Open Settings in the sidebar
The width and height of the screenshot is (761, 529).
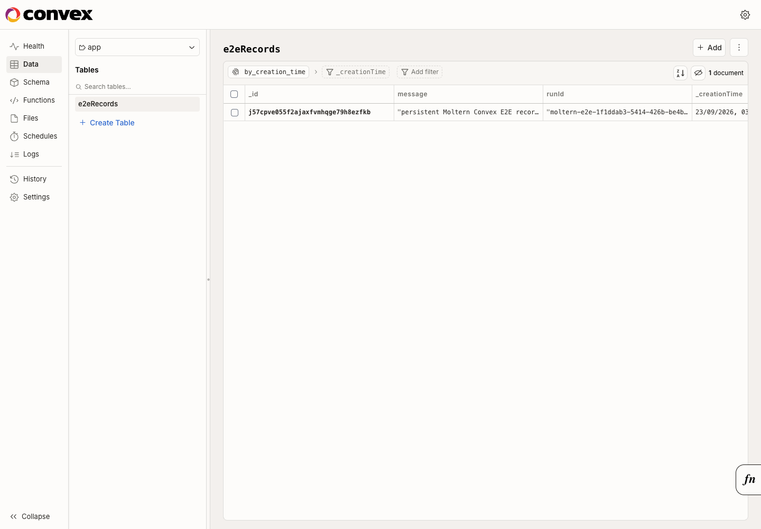click(x=34, y=197)
